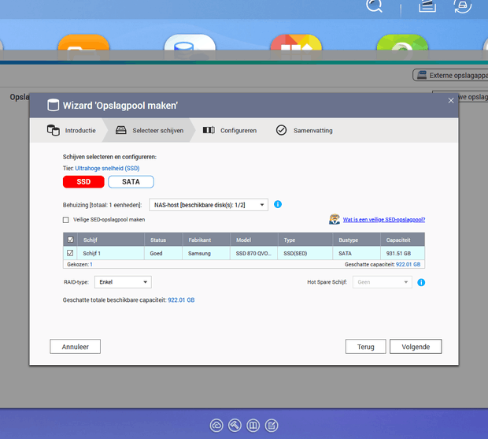Open external devices icon in top bar
488x439 pixels.
coord(463,6)
